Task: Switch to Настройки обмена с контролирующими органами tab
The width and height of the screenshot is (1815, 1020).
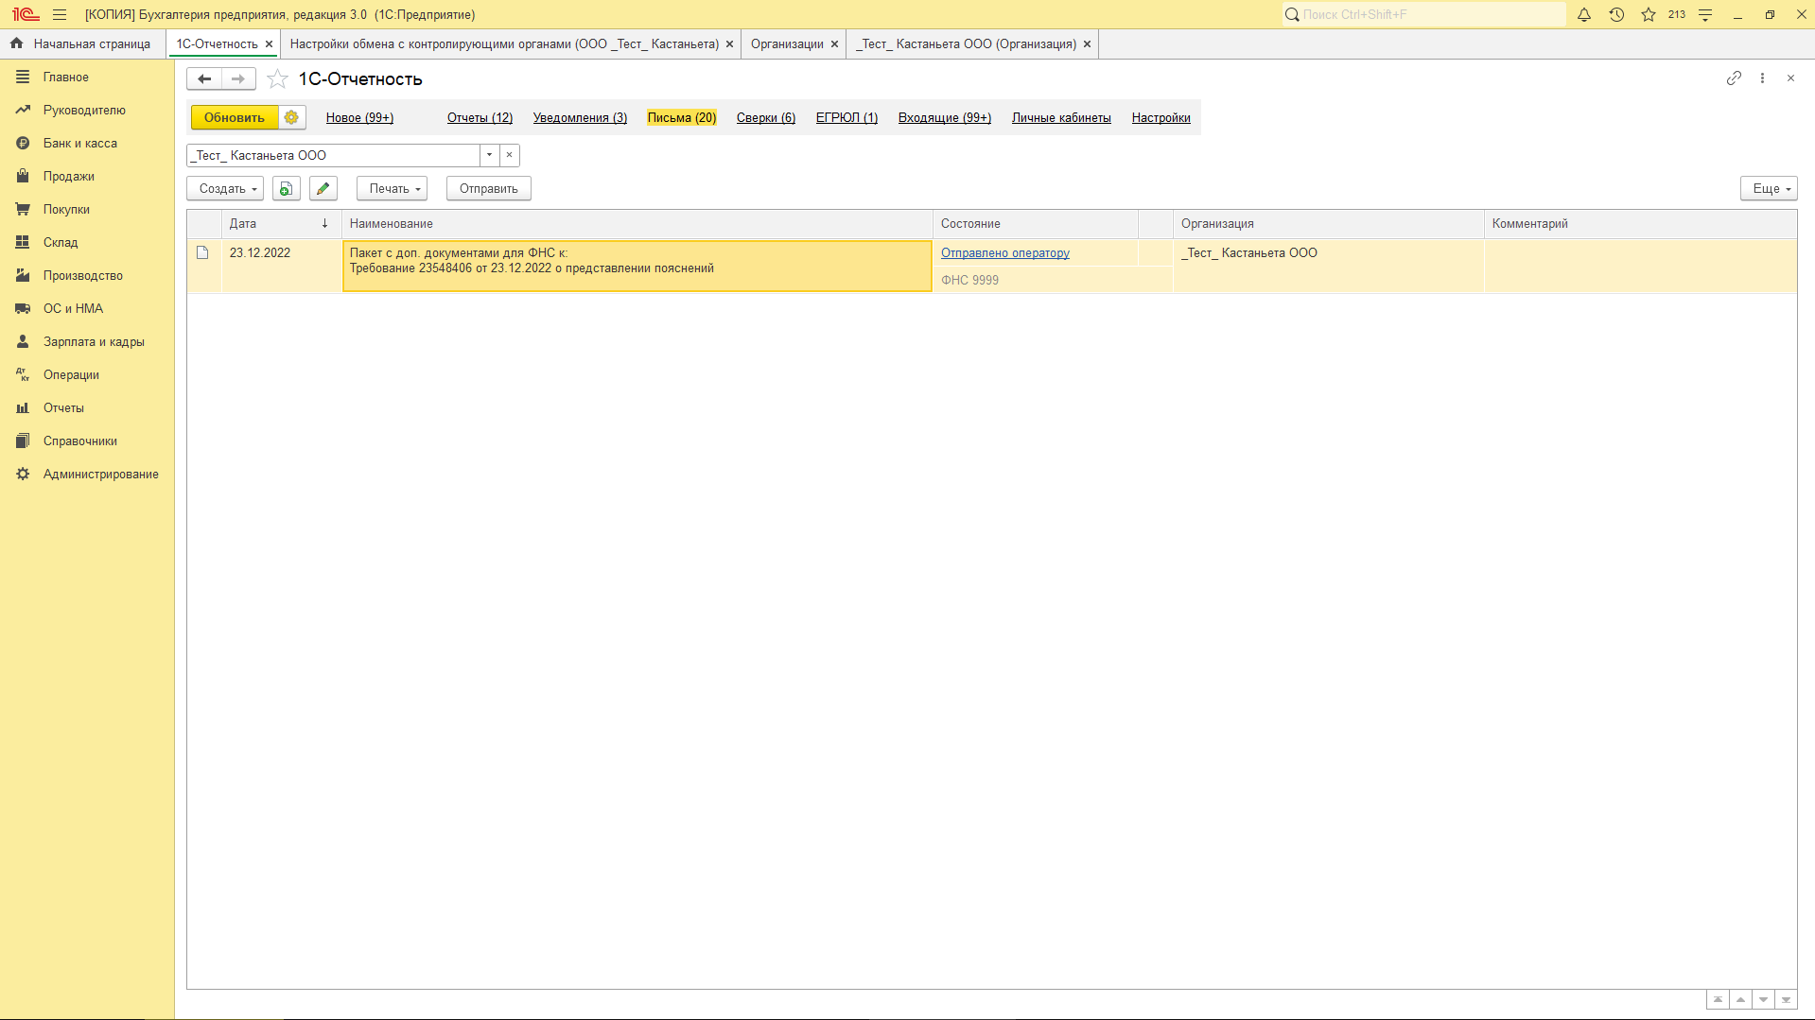Action: (x=503, y=44)
